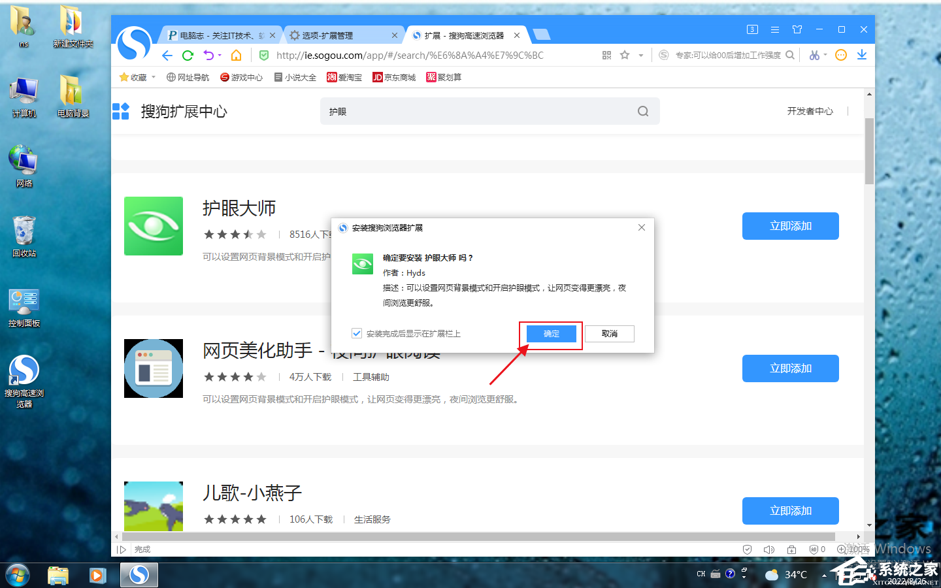This screenshot has width=941, height=588.
Task: Expand the undo close history dropdown arrow
Action: 220,56
